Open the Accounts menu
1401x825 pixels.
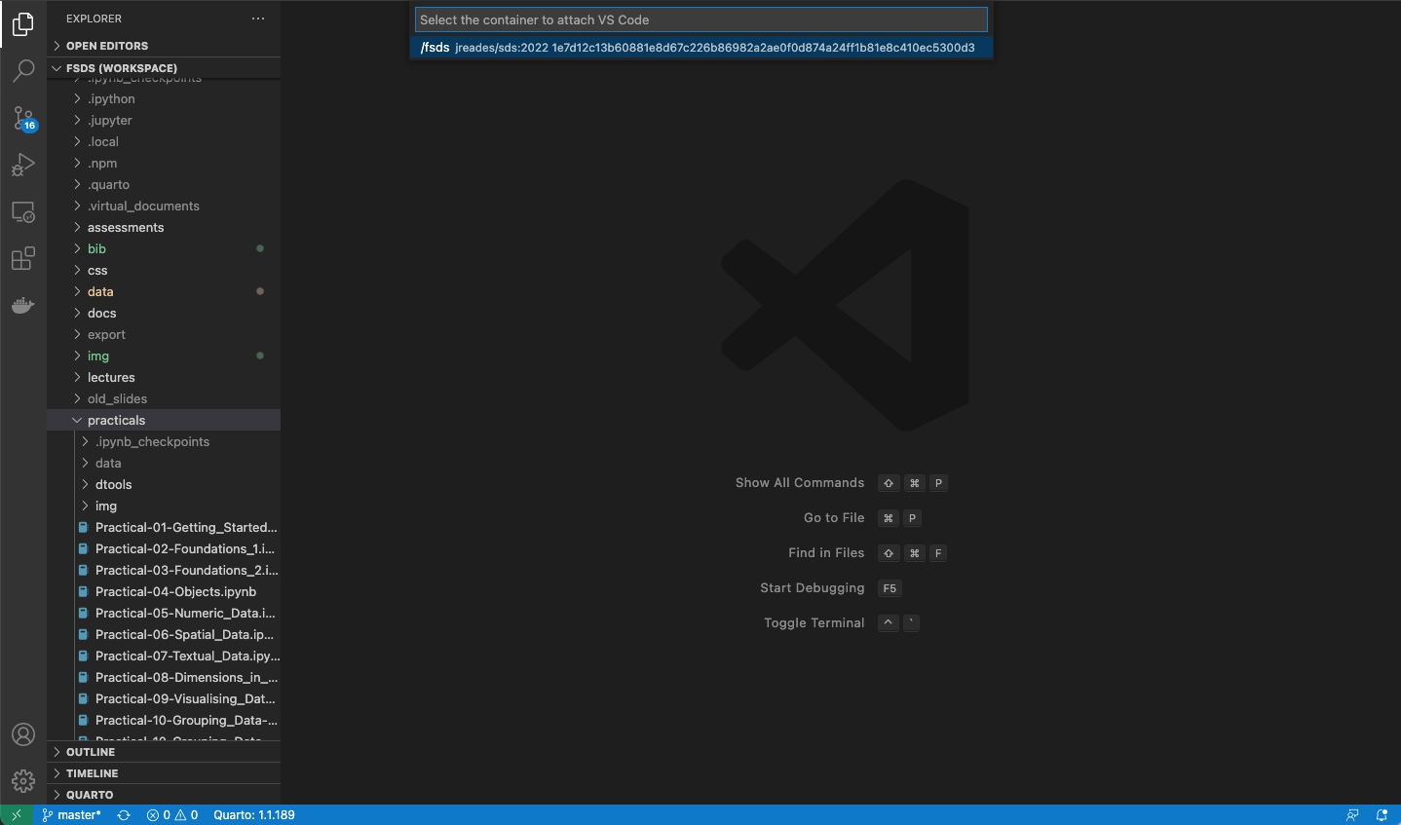(23, 734)
